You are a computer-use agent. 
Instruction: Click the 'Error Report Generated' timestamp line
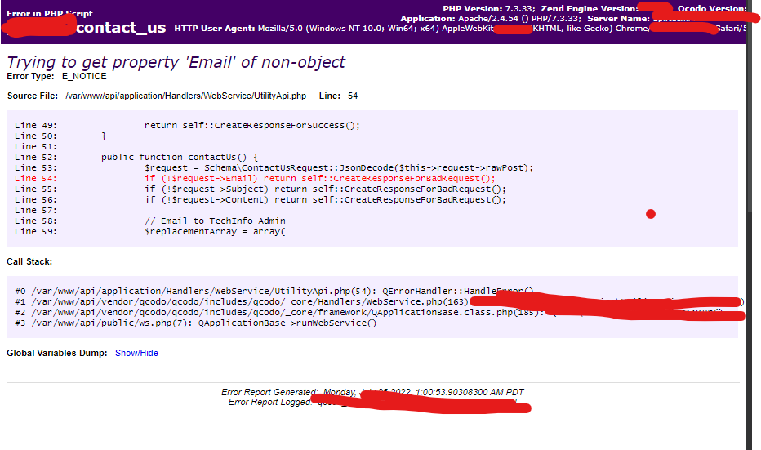pyautogui.click(x=372, y=392)
